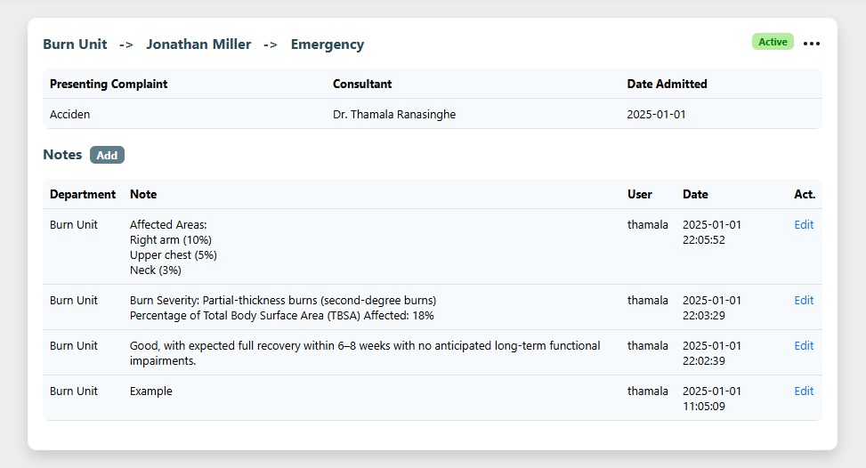Open Jonathan Miller patient breadcrumb
The height and width of the screenshot is (468, 866).
point(198,44)
